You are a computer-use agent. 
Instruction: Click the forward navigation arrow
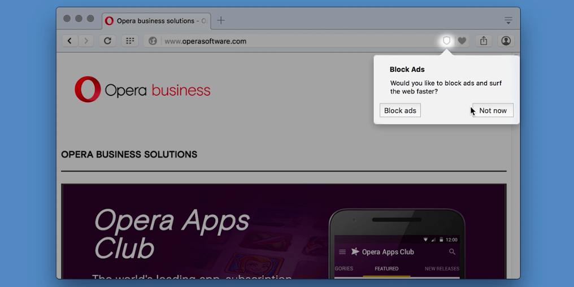[x=86, y=41]
